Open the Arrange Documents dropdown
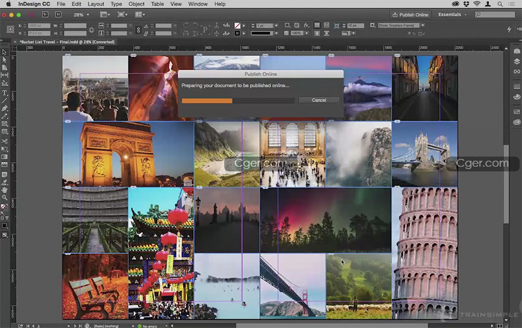This screenshot has width=522, height=328. (x=140, y=15)
